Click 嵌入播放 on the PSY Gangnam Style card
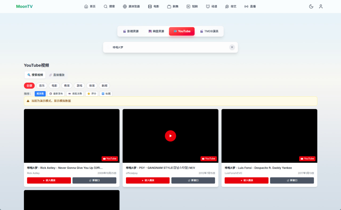Viewport: 341px width, 210px height. click(x=148, y=180)
